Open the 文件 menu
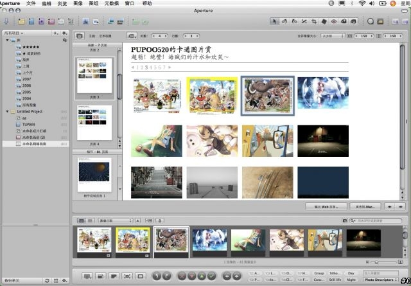The width and height of the screenshot is (411, 286). coord(31,3)
